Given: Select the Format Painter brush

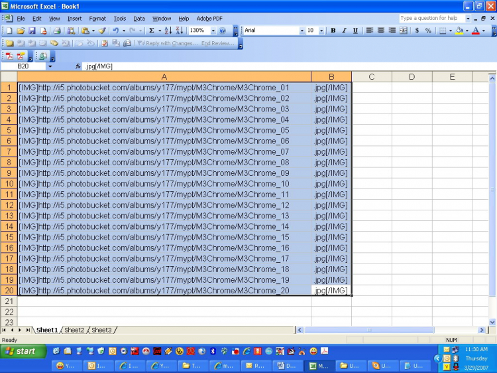Looking at the screenshot, I should pos(102,31).
